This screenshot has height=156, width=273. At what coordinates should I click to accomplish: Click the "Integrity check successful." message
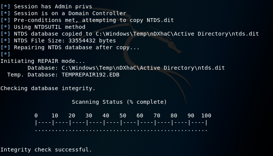[46, 150]
